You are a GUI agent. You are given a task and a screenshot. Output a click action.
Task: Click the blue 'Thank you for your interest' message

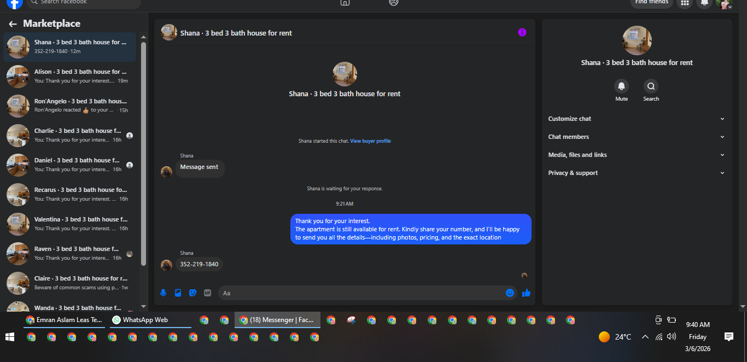tap(411, 229)
